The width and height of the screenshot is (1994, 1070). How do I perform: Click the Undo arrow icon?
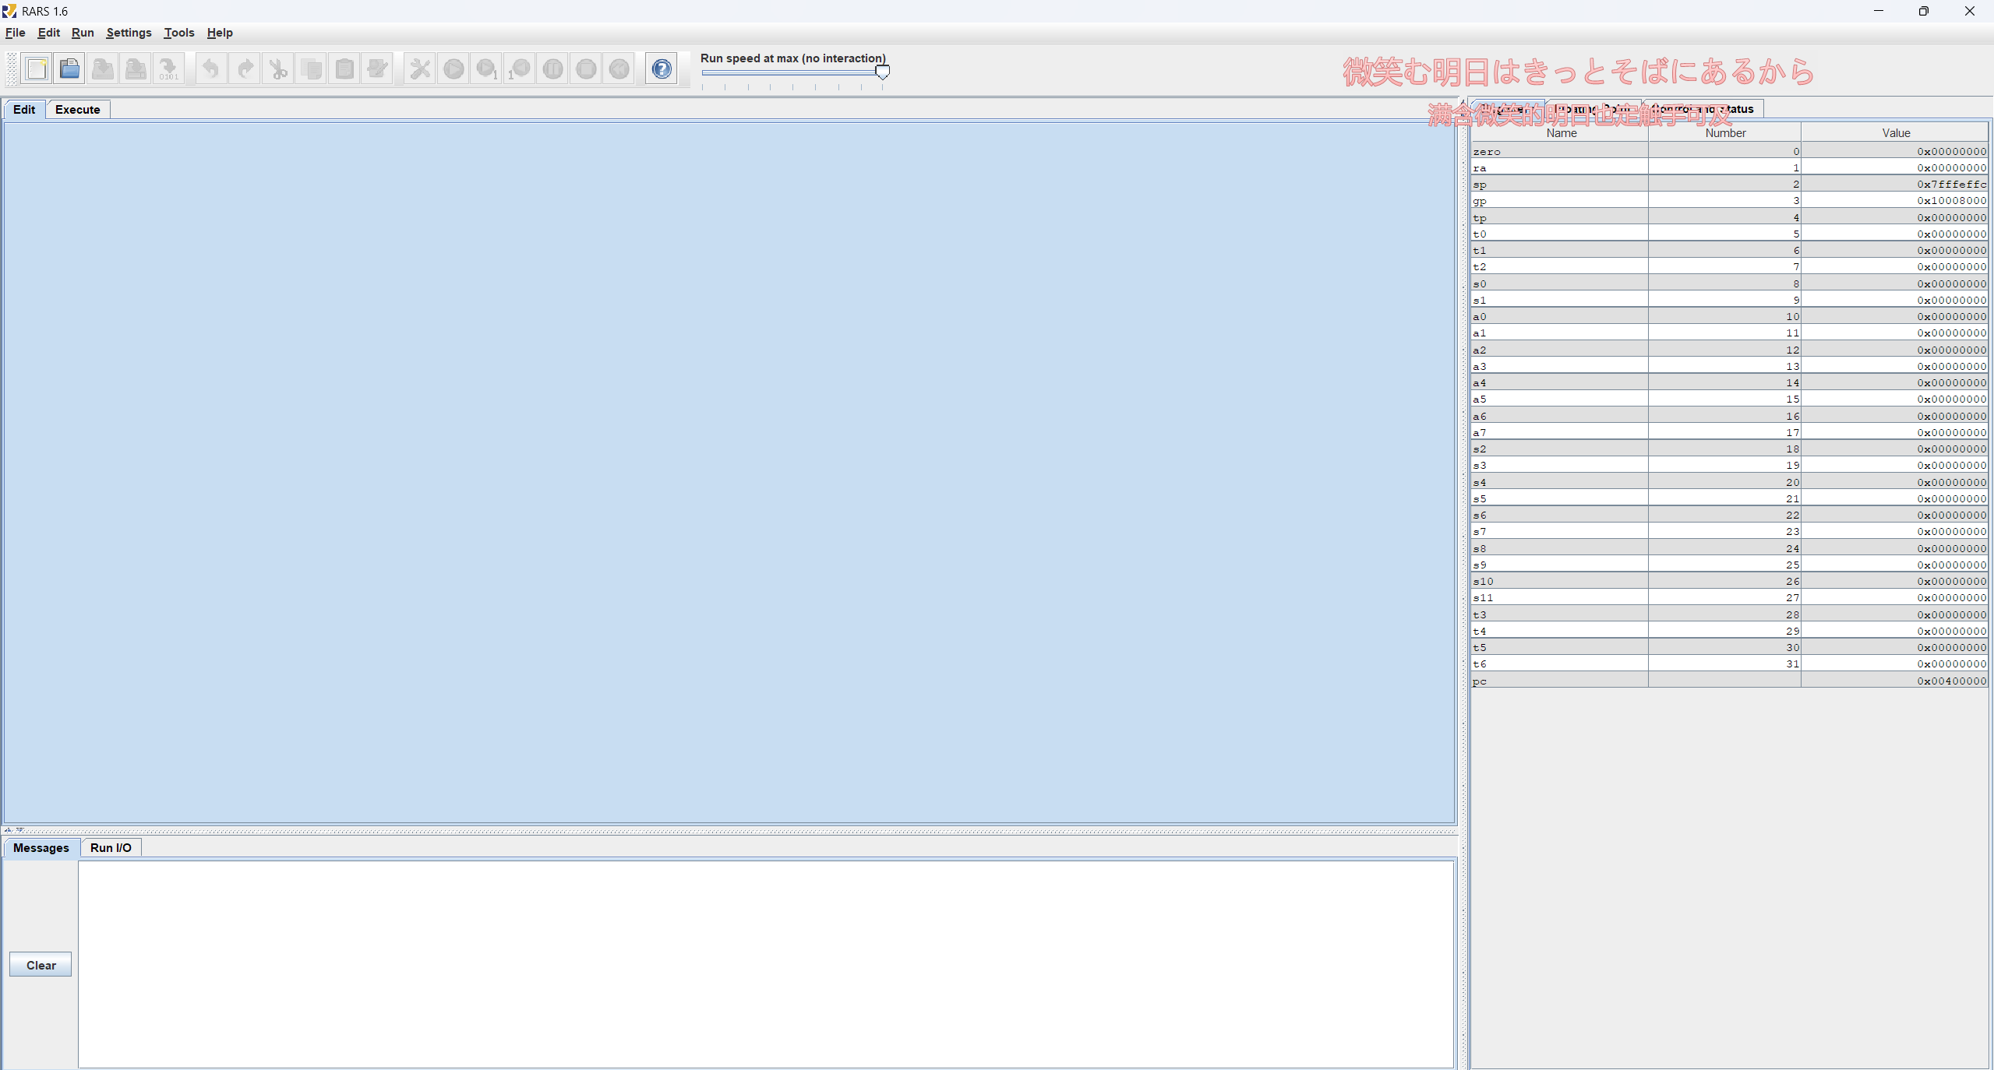(211, 69)
